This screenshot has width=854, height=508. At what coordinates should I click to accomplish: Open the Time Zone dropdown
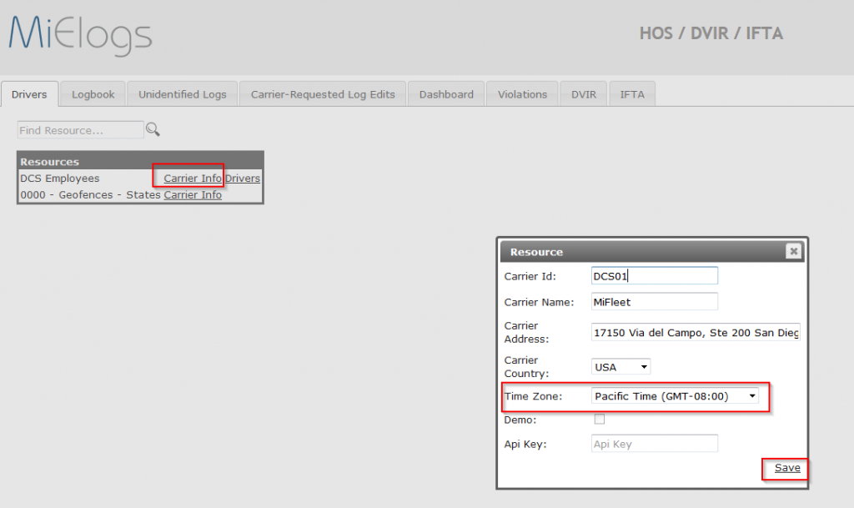[x=676, y=396]
